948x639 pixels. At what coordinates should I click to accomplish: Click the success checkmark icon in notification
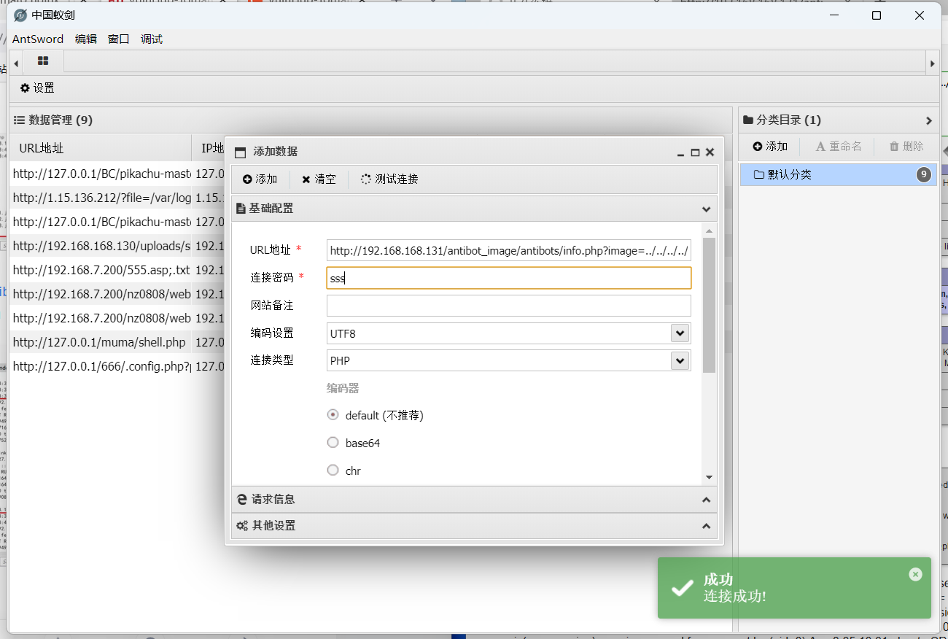point(683,588)
